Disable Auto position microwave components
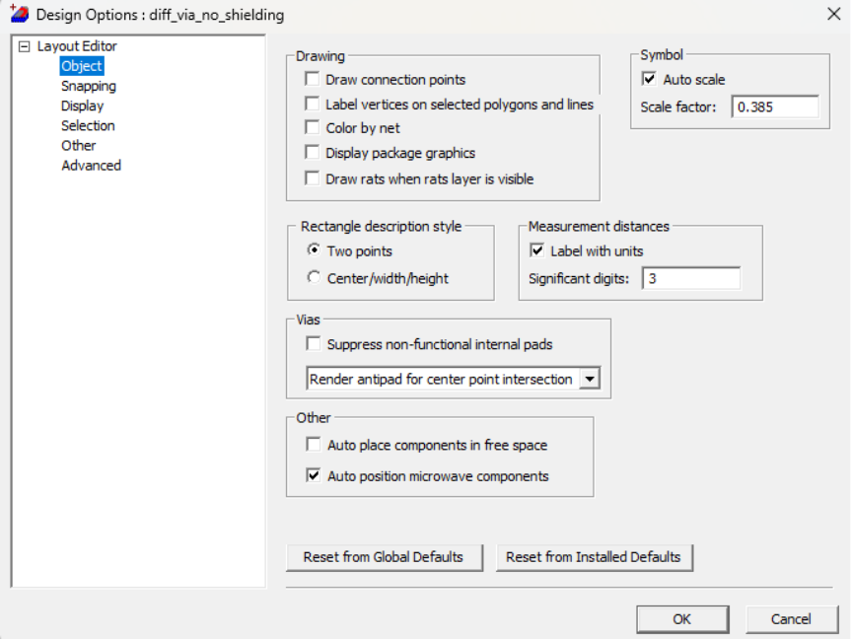The width and height of the screenshot is (852, 639). (x=313, y=475)
